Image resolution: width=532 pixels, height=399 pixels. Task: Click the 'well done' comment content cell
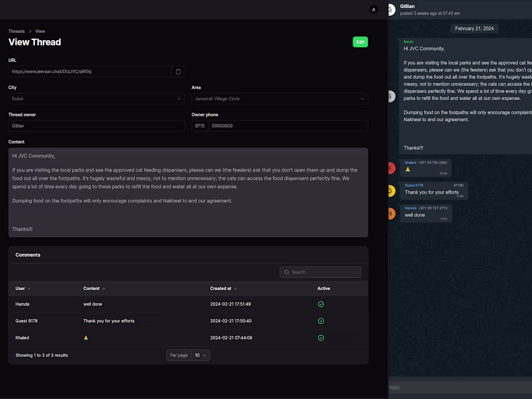click(93, 304)
